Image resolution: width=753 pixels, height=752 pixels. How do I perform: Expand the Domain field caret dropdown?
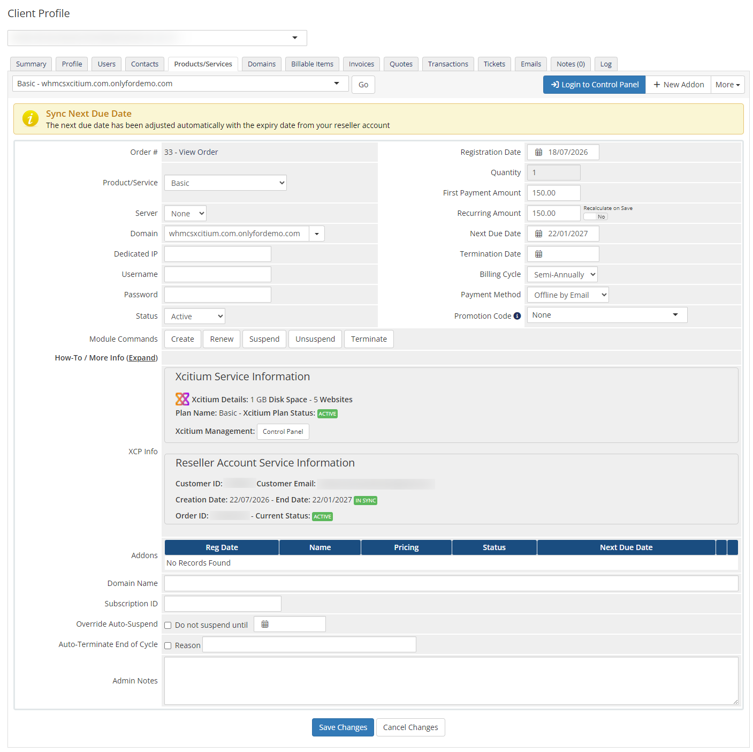317,234
